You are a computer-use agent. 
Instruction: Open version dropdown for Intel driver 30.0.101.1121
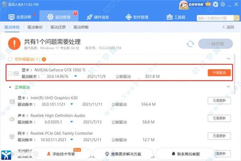71,104
